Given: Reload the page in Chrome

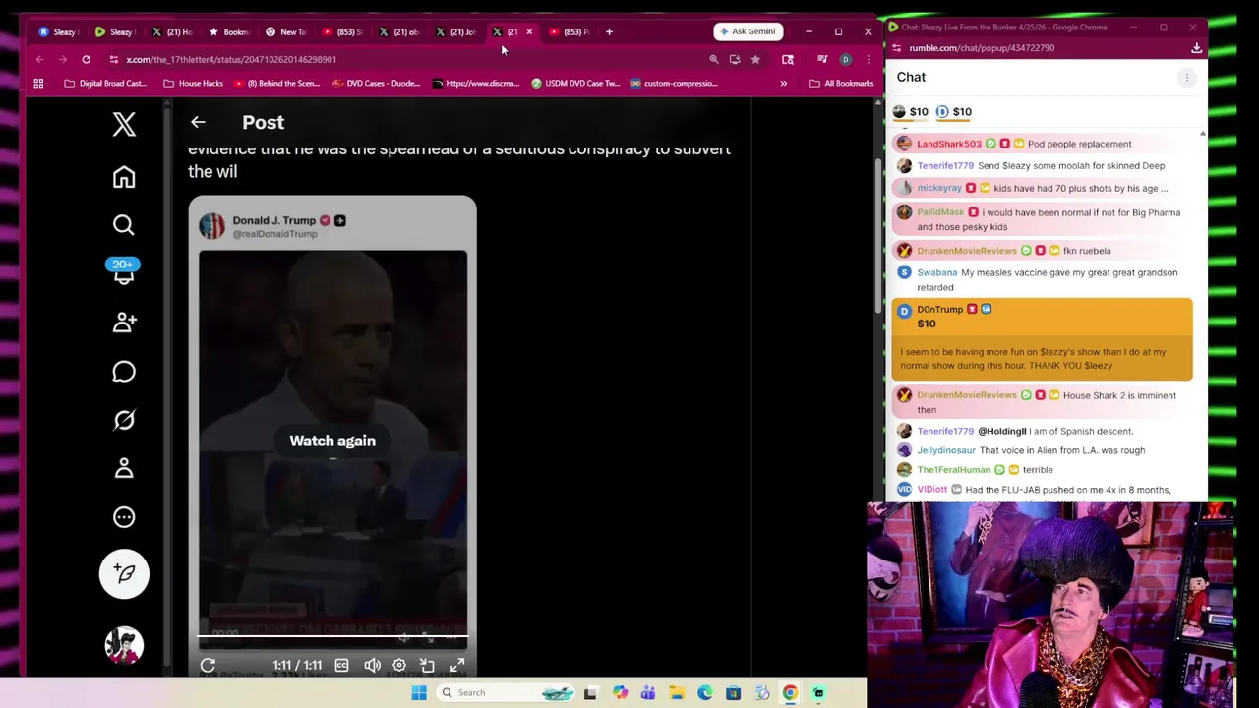Looking at the screenshot, I should [x=87, y=59].
